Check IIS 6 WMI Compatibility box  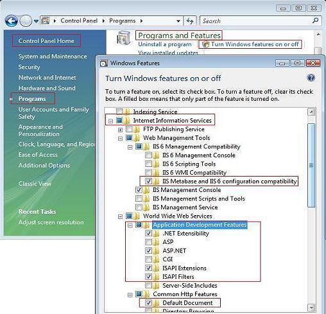pos(148,172)
